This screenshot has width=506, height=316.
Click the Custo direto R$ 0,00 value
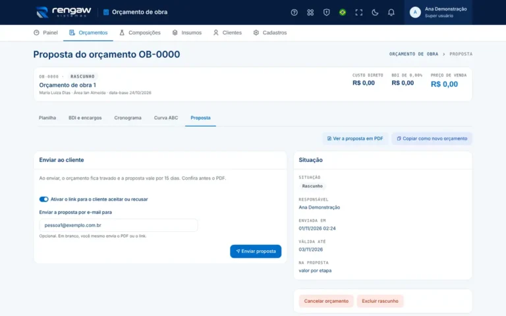click(x=364, y=83)
